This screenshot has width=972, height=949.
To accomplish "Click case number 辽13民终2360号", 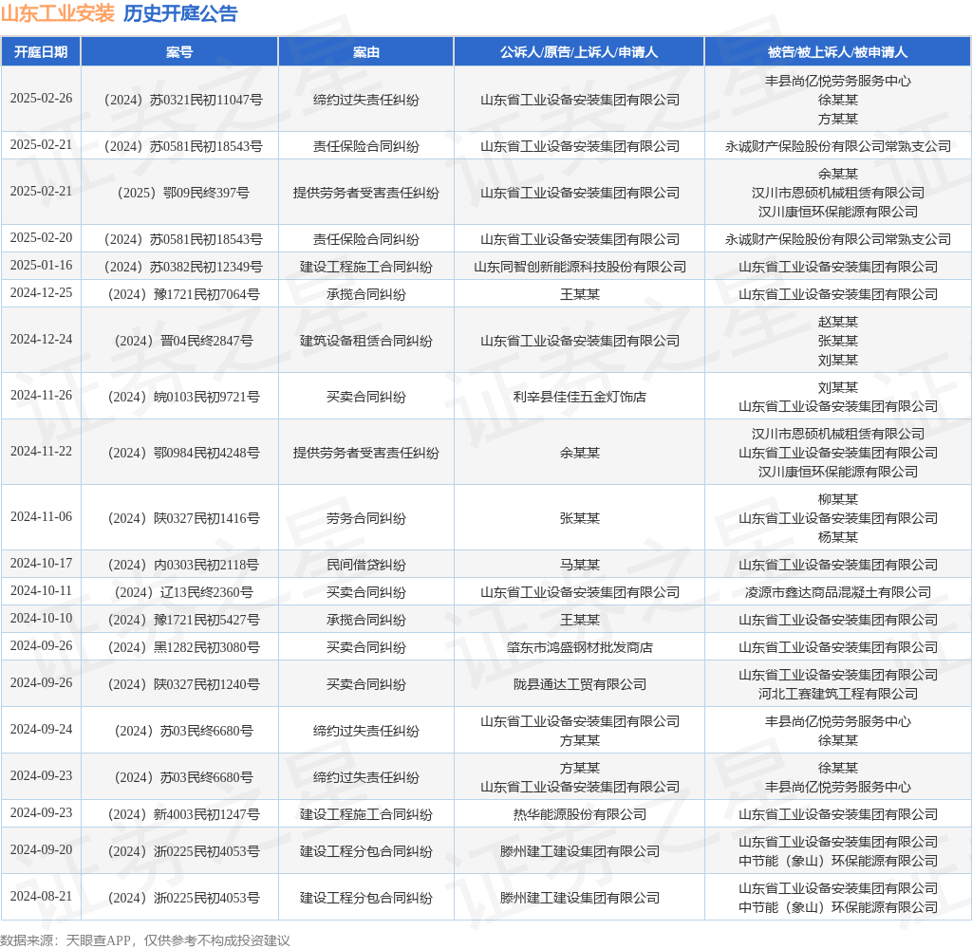I will click(x=183, y=592).
